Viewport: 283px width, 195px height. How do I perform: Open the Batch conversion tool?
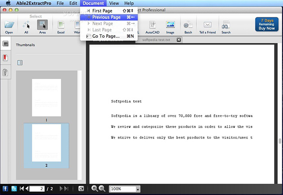click(x=188, y=25)
